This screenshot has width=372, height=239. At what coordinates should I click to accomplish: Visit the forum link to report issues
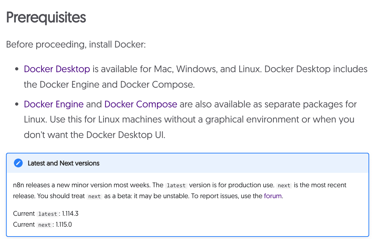click(x=273, y=196)
